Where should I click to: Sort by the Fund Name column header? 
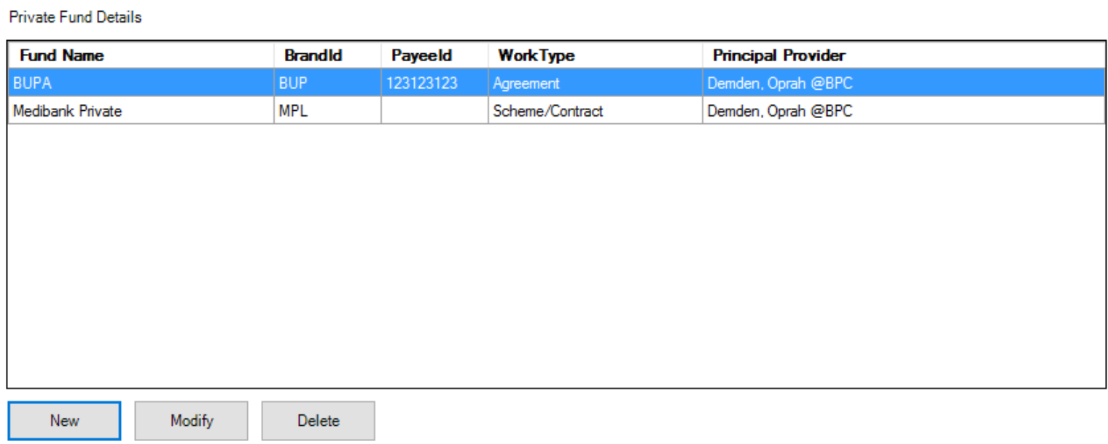[141, 55]
